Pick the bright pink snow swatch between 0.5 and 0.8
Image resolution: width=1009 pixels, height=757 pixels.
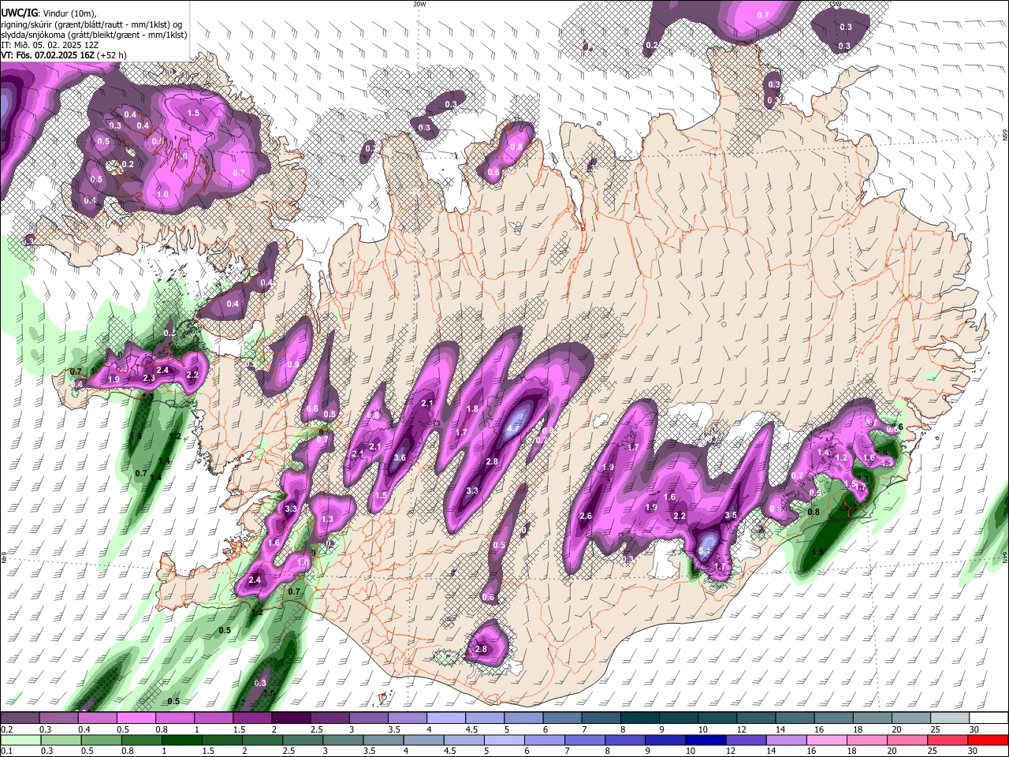coord(136,718)
